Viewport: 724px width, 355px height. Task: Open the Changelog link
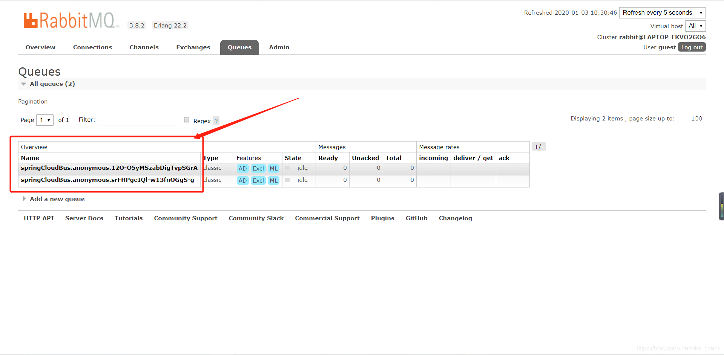(455, 218)
